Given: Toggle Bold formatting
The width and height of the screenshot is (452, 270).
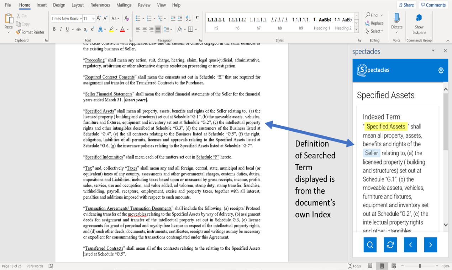Looking at the screenshot, I should coord(54,29).
